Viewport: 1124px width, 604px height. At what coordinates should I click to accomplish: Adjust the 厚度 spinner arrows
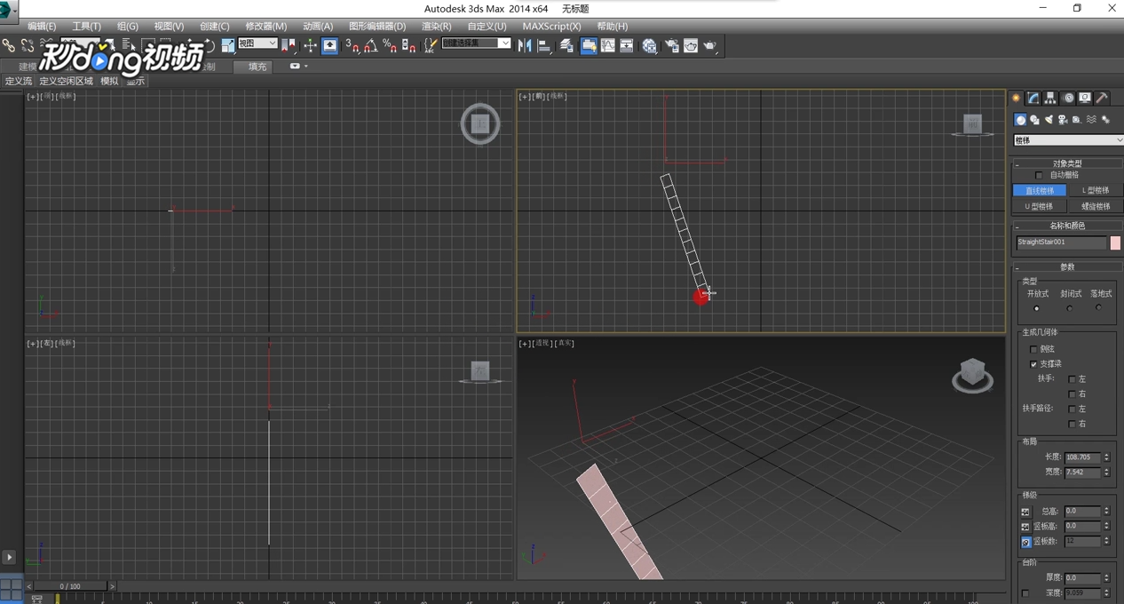click(x=1106, y=578)
